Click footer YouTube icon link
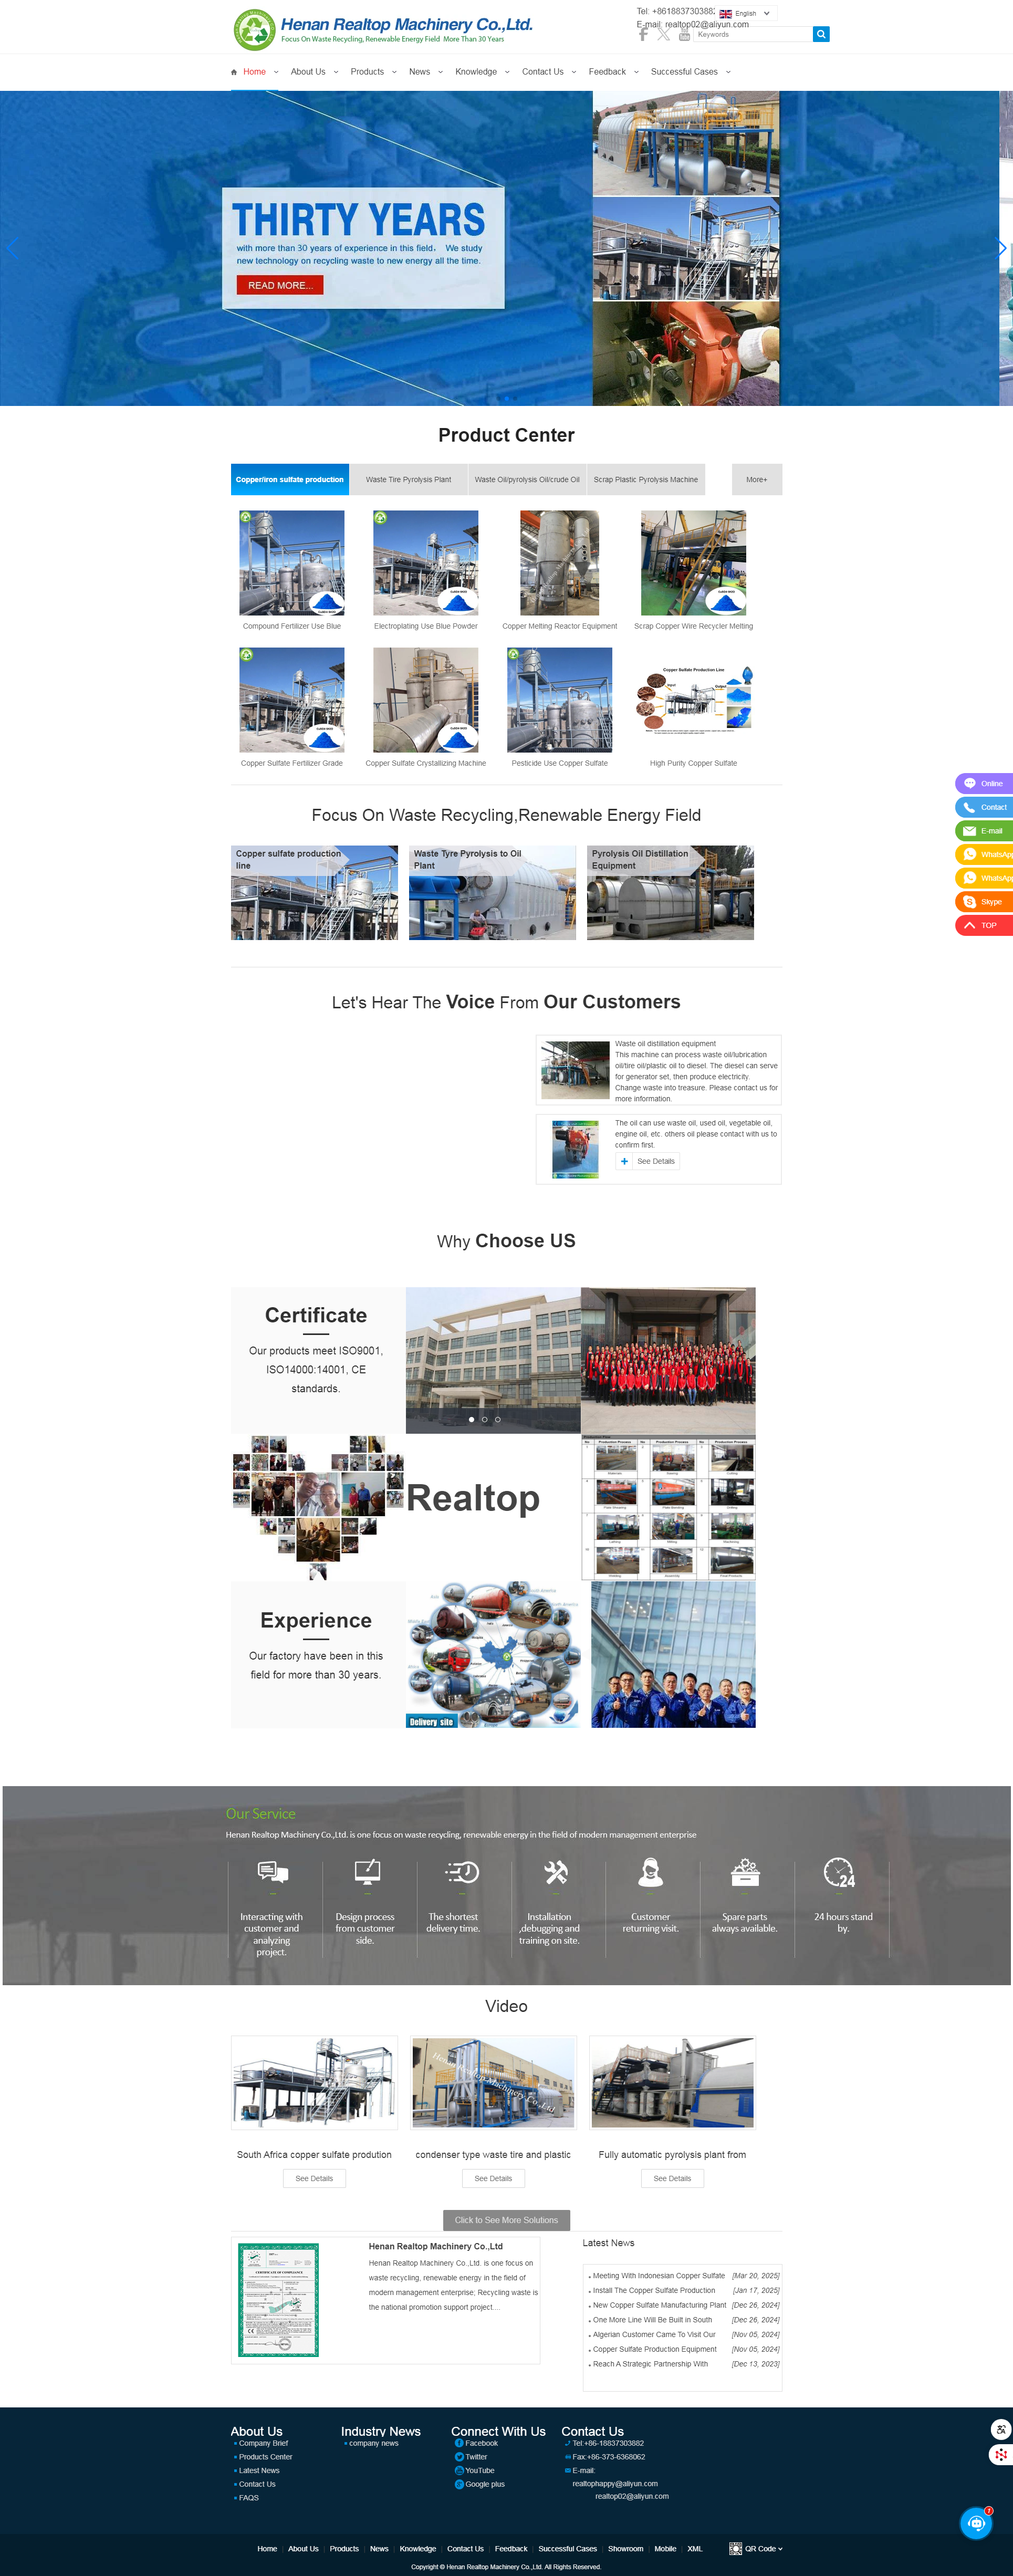The image size is (1013, 2576). point(459,2470)
